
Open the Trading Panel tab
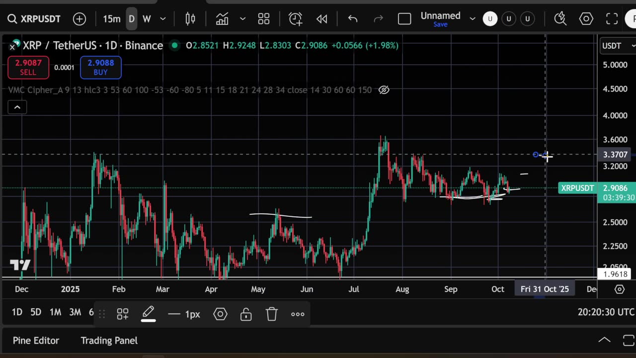click(109, 341)
